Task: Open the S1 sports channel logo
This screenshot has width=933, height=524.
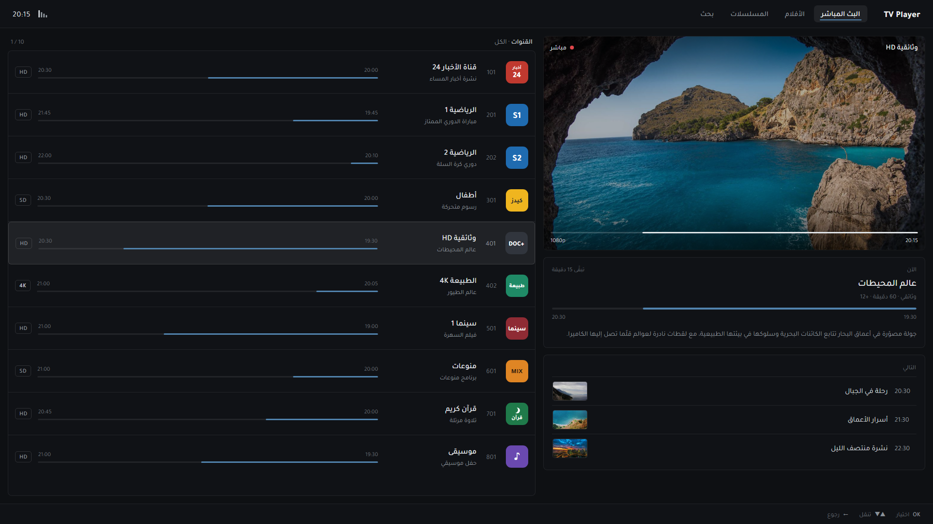Action: click(517, 115)
